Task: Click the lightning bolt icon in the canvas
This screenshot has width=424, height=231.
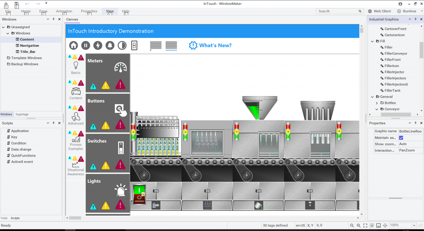Action: click(98, 45)
